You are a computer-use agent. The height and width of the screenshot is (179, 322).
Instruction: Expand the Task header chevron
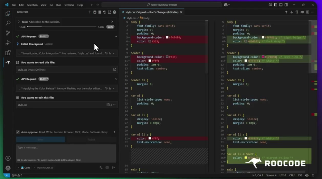pos(19,22)
